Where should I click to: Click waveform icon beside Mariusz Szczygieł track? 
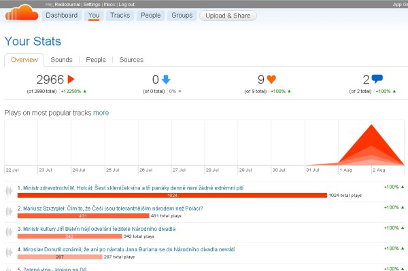pos(9,211)
